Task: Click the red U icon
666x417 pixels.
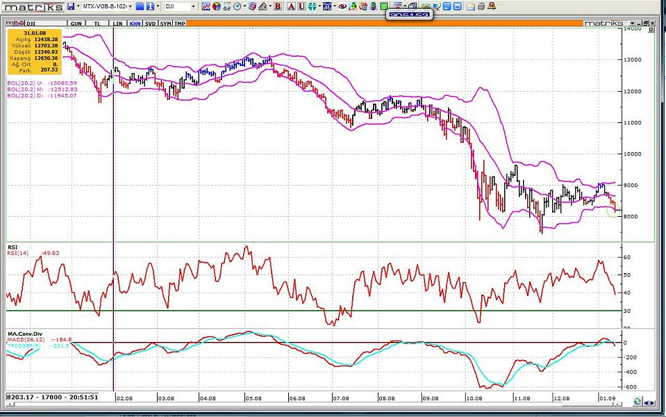Action: click(x=301, y=6)
